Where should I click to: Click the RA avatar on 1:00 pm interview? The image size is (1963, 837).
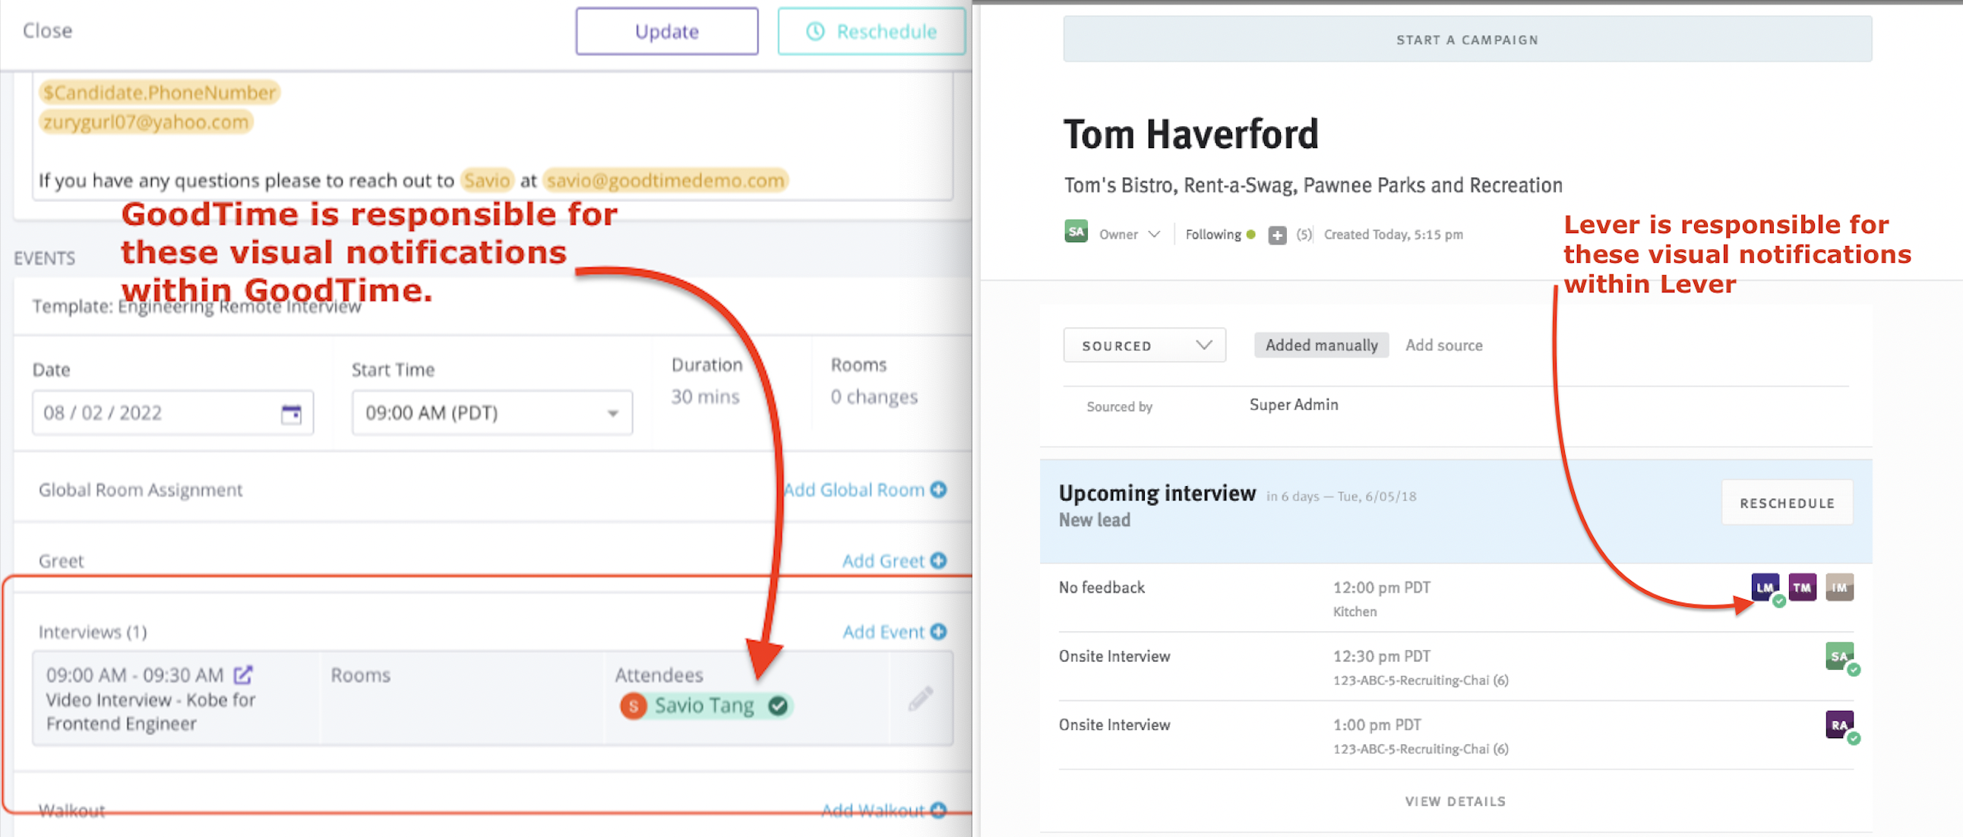[x=1838, y=725]
